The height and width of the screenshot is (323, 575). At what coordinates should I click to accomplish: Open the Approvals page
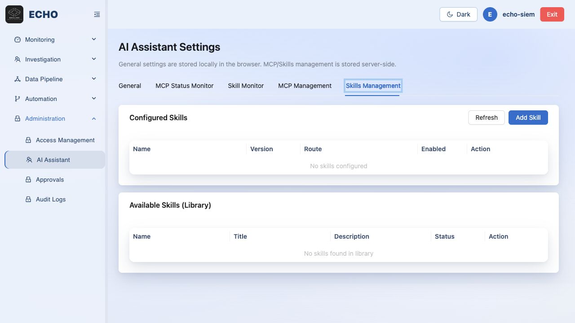click(55, 179)
